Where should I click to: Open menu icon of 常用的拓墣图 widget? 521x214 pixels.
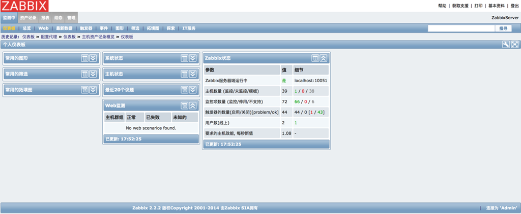pos(85,90)
